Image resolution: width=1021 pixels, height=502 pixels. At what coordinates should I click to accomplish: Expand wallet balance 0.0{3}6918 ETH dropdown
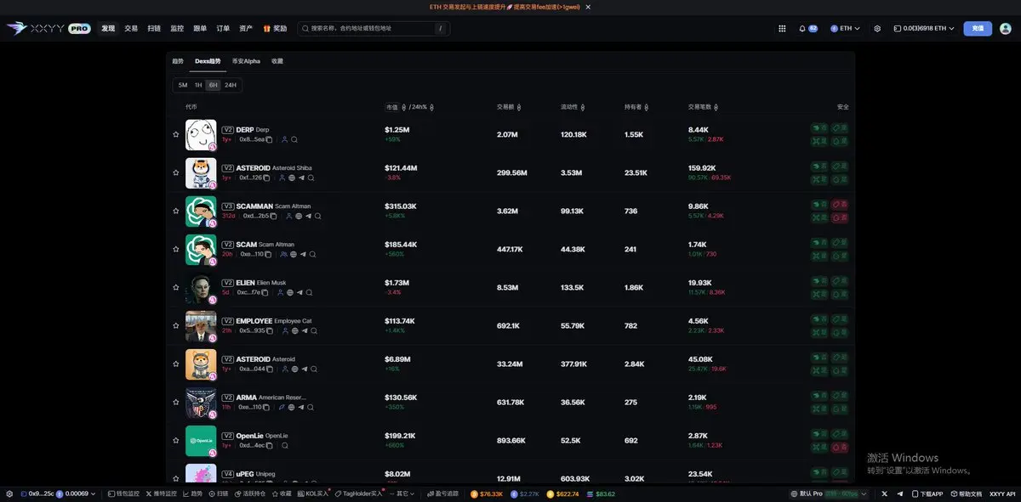[924, 28]
